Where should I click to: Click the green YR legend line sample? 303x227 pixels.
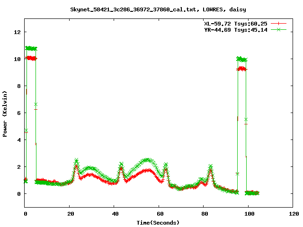coord(278,29)
